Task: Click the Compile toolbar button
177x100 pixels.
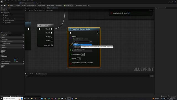Action: 11,6
